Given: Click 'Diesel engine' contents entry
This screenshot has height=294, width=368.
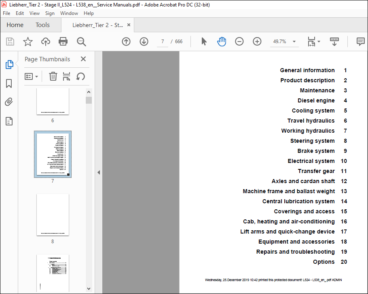Looking at the screenshot, I should click(x=316, y=100).
